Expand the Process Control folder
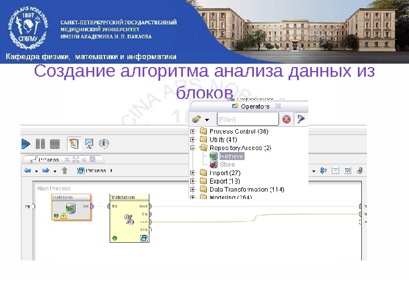The image size is (409, 307). (193, 131)
